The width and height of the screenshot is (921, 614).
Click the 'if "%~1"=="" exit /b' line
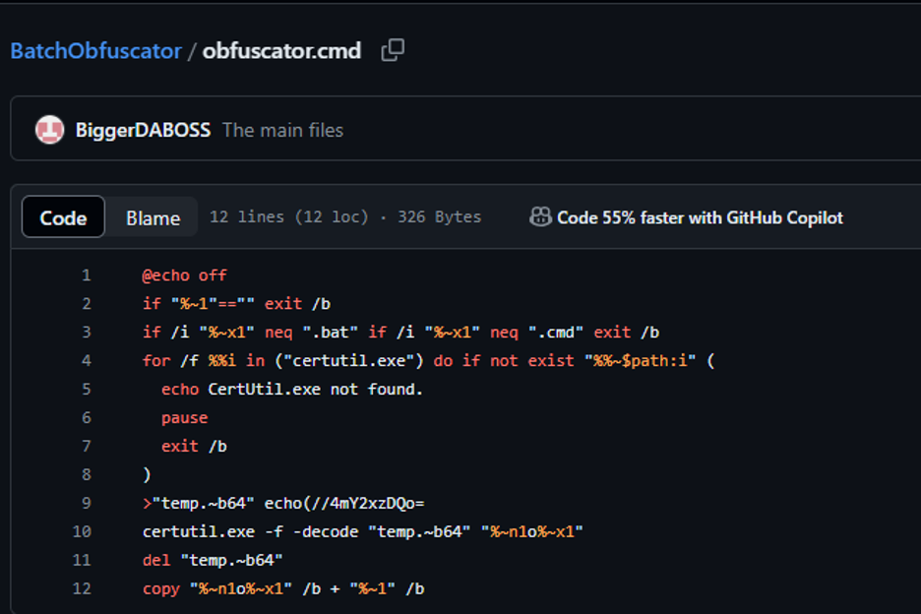[x=237, y=304]
